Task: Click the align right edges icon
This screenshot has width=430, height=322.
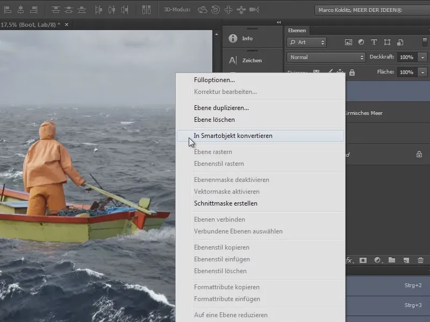Action: click(x=34, y=10)
